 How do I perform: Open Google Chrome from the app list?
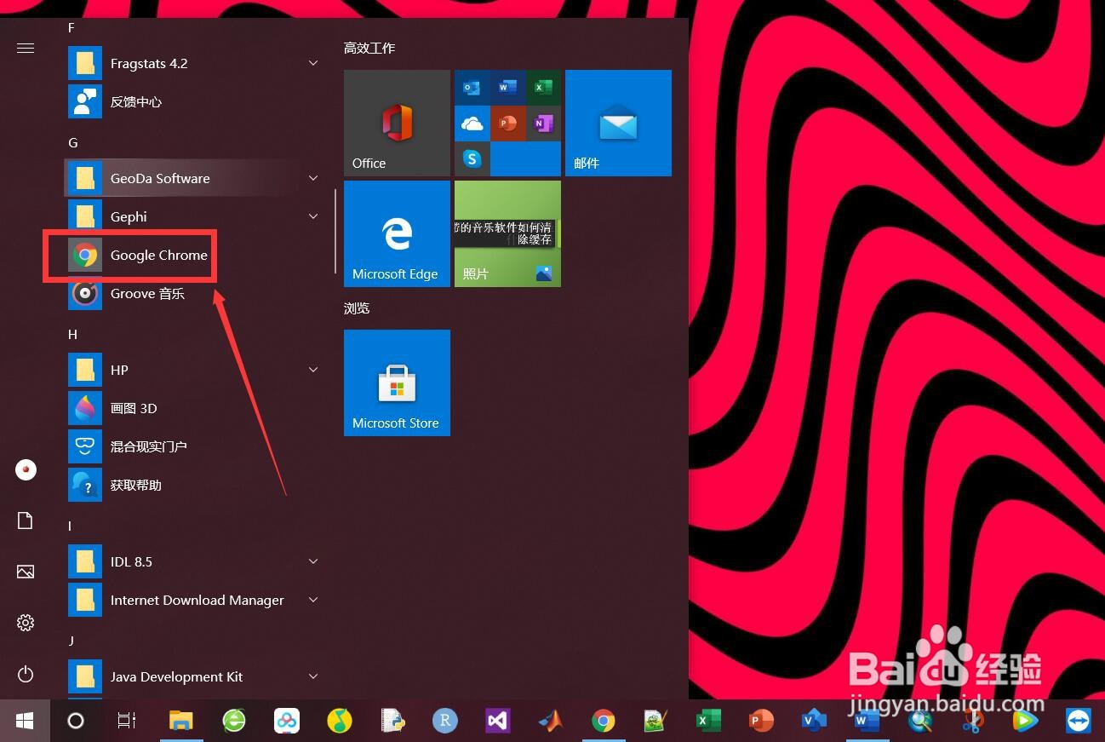[x=193, y=255]
